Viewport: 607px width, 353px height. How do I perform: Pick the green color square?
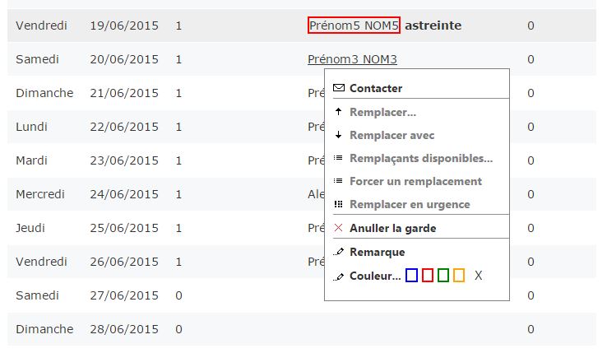click(443, 276)
